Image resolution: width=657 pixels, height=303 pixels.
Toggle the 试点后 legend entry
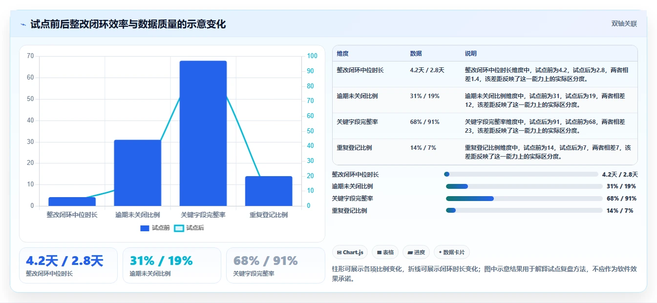coord(189,228)
